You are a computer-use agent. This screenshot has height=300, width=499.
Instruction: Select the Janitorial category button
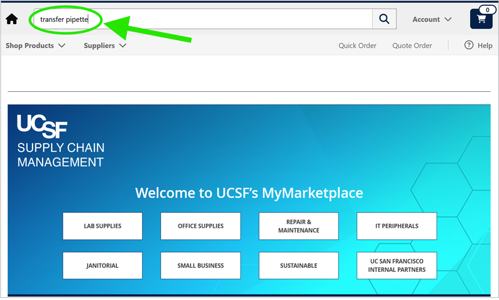(x=102, y=265)
